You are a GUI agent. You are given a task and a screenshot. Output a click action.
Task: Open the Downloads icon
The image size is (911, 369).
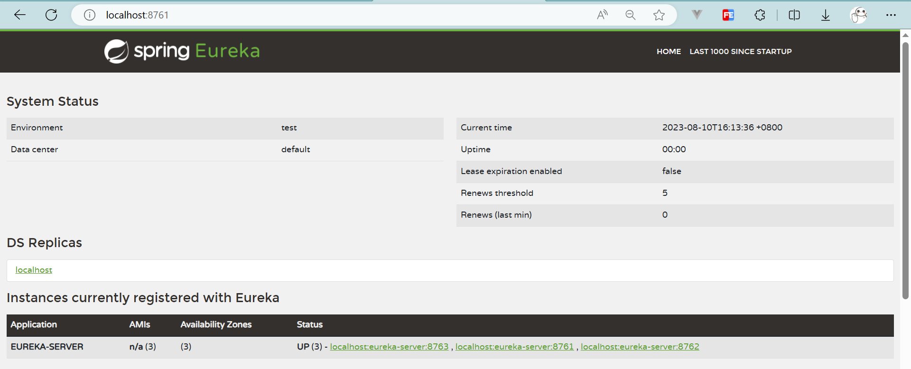pos(826,15)
